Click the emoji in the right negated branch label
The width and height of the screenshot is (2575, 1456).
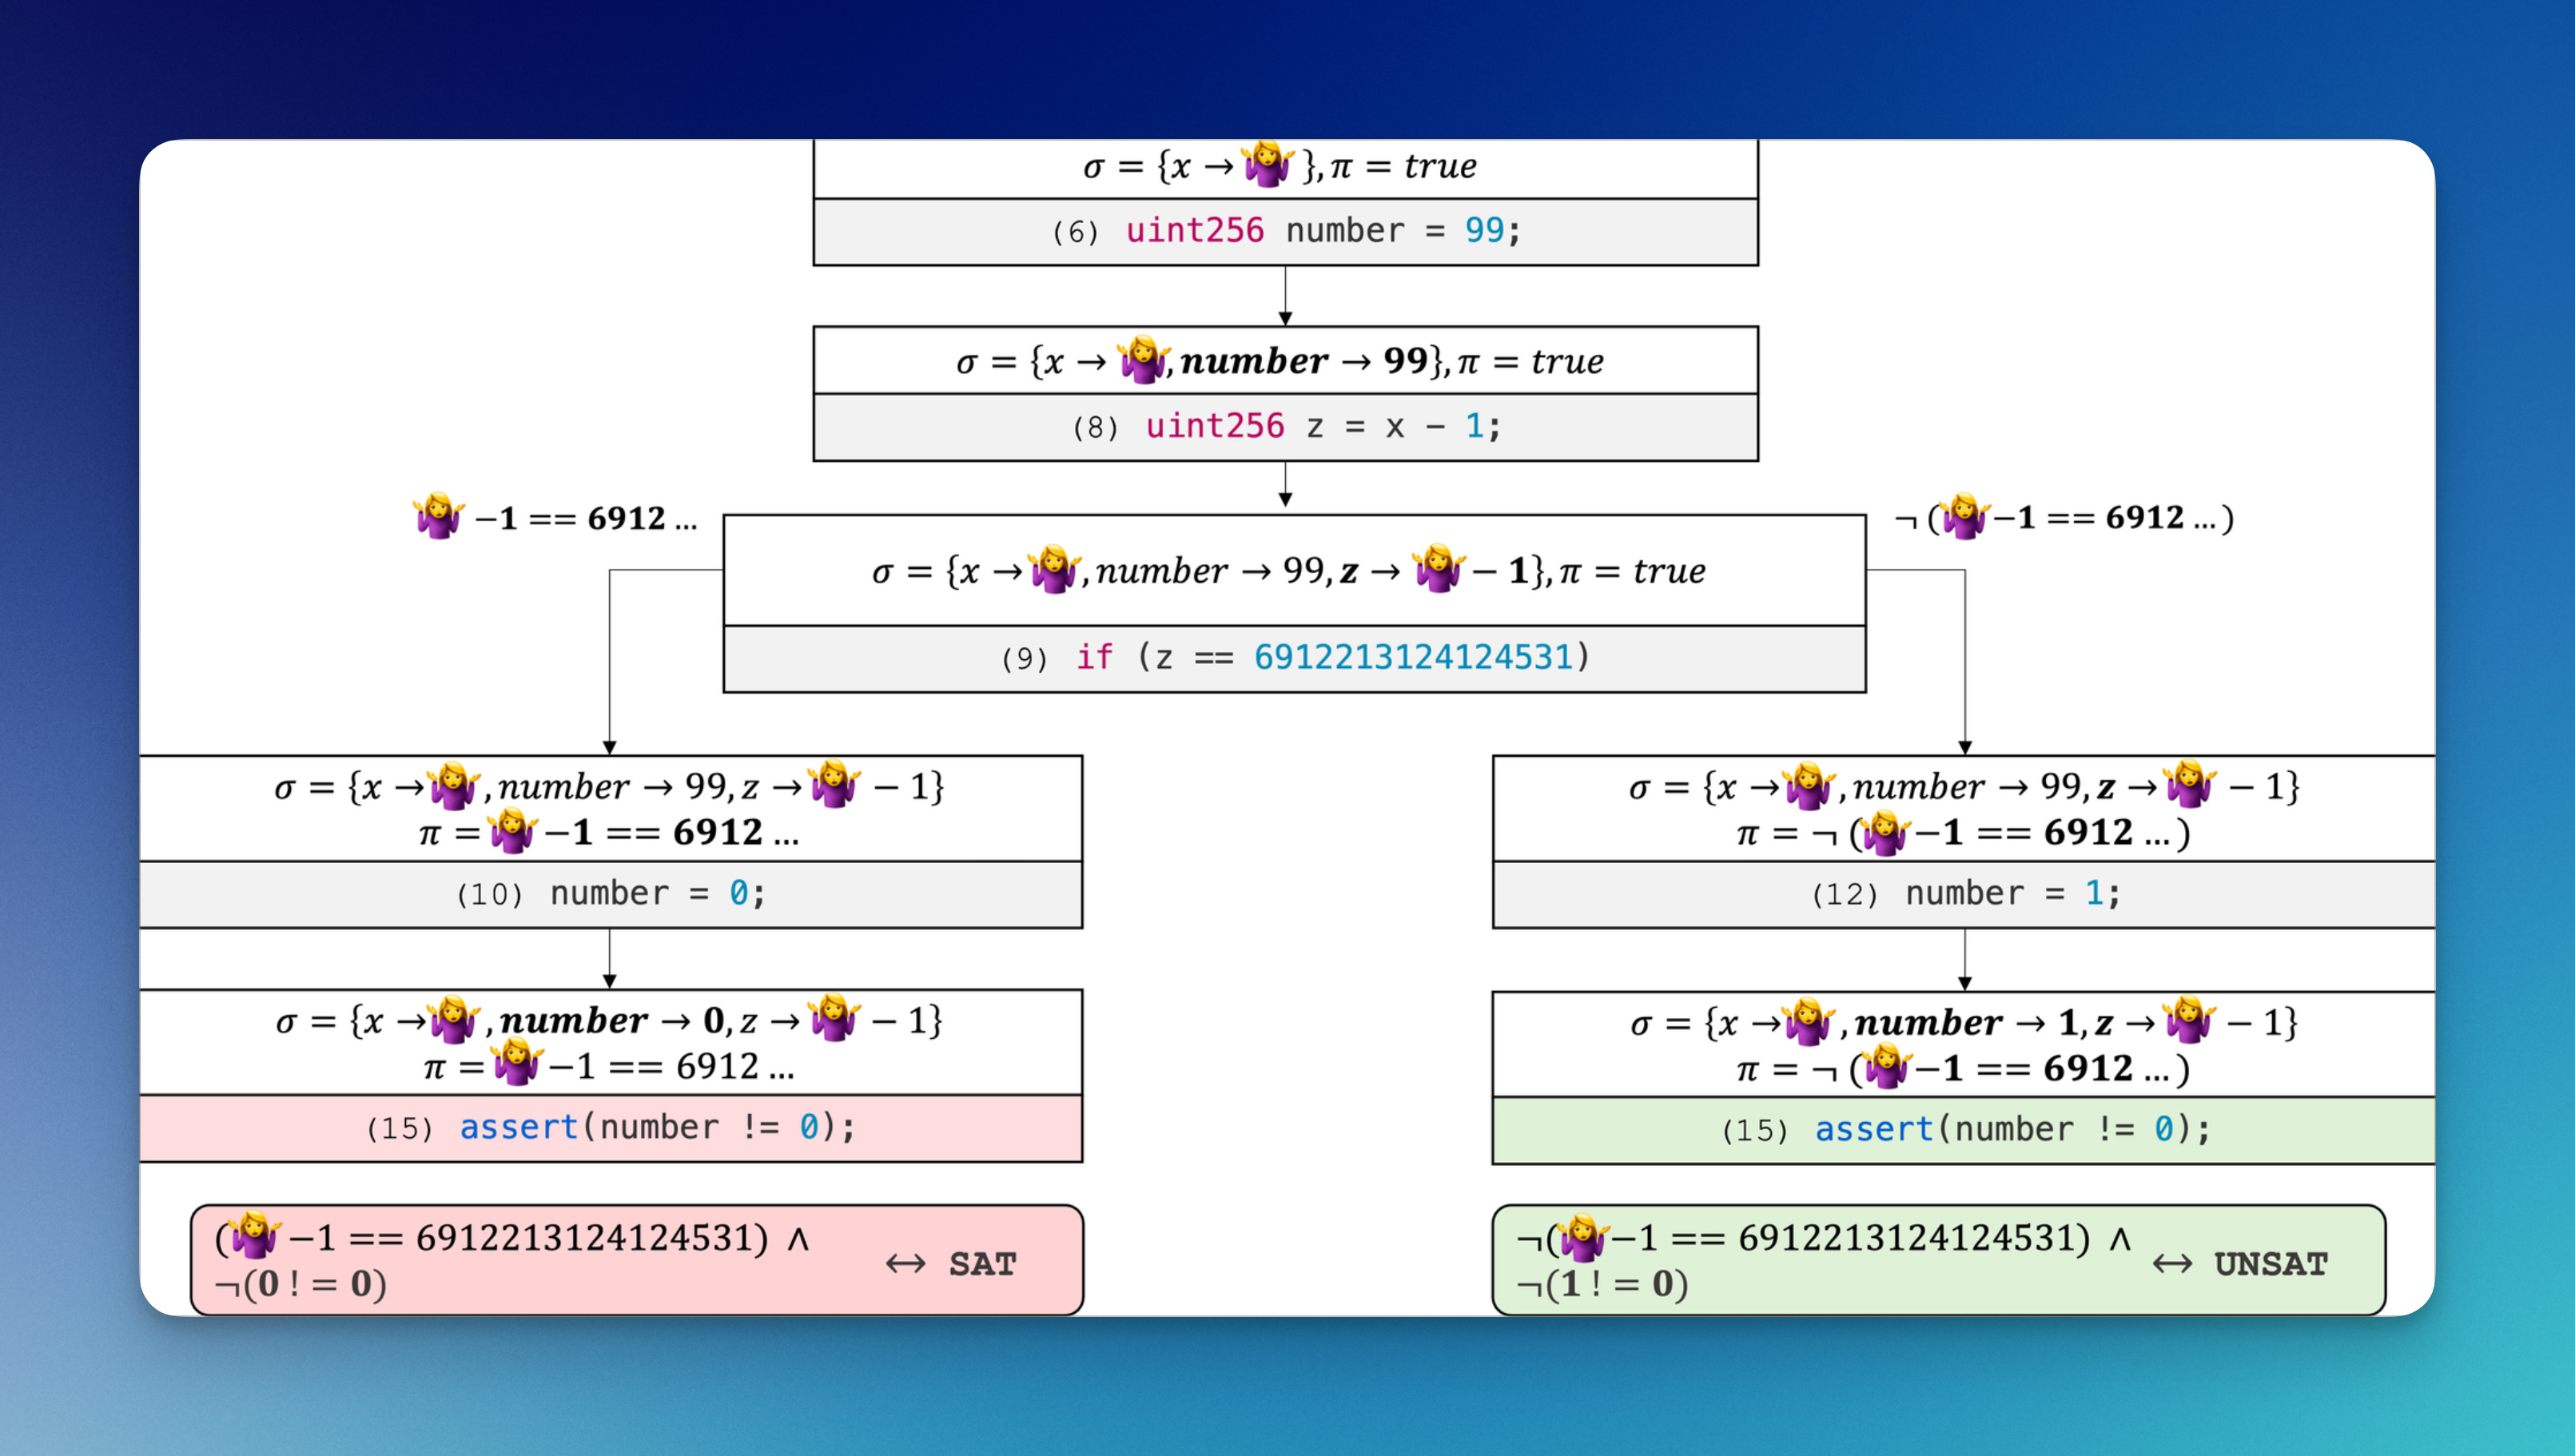(1965, 516)
